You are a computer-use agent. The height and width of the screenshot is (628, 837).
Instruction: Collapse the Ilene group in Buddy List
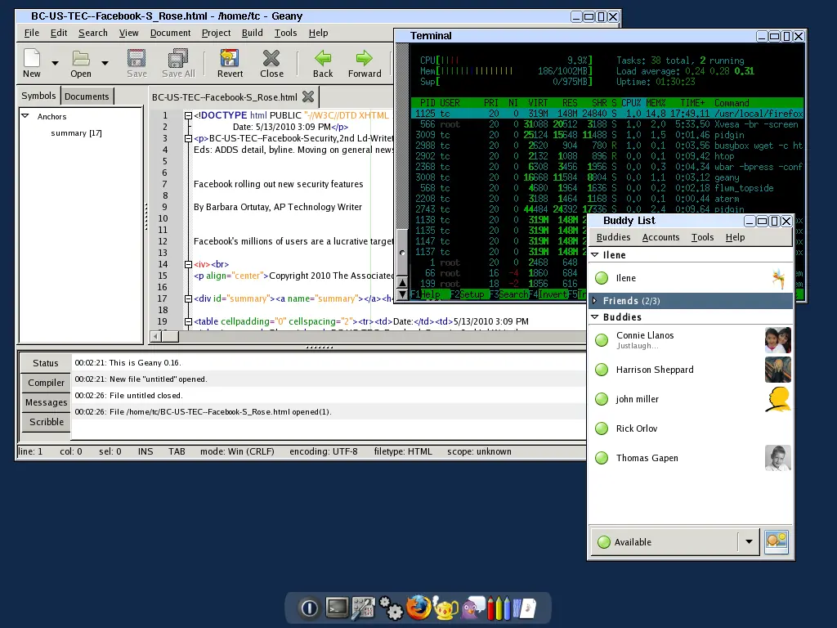tap(595, 255)
